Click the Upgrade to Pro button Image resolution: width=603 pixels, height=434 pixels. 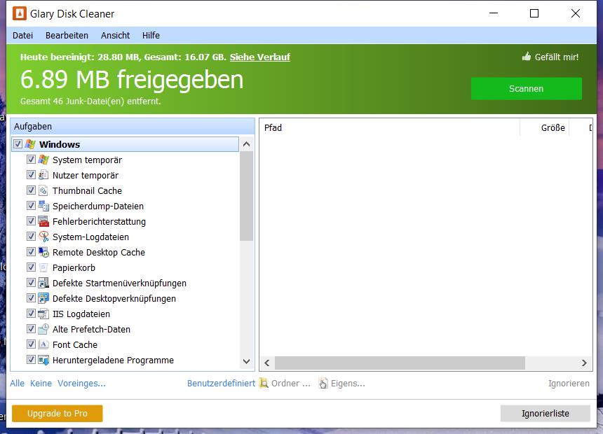pos(57,413)
